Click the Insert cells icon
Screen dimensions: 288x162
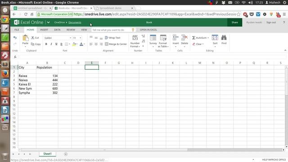tap(175, 38)
